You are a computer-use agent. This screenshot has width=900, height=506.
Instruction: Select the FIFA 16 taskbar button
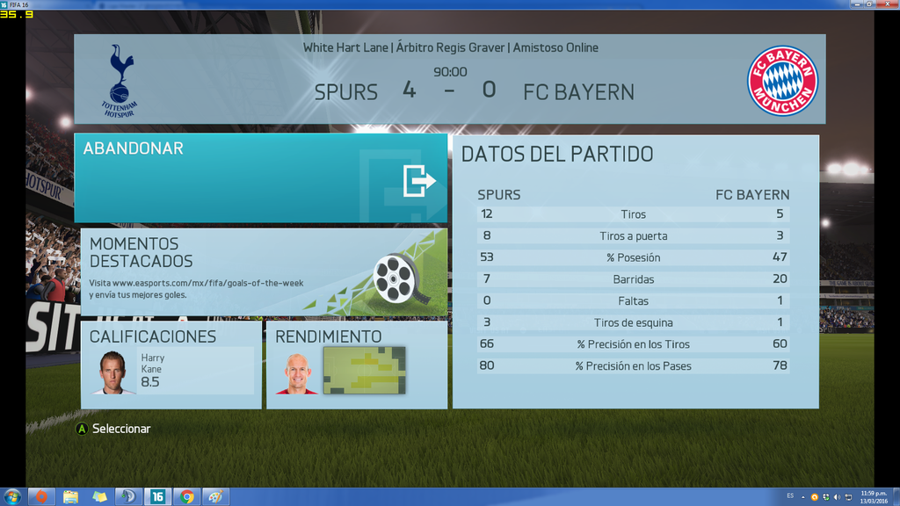tap(158, 496)
